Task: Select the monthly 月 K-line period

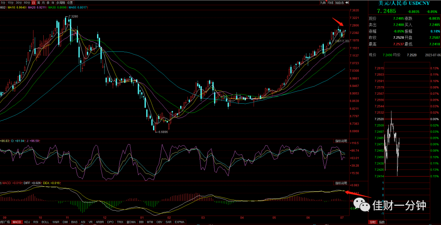Action: 43,2
